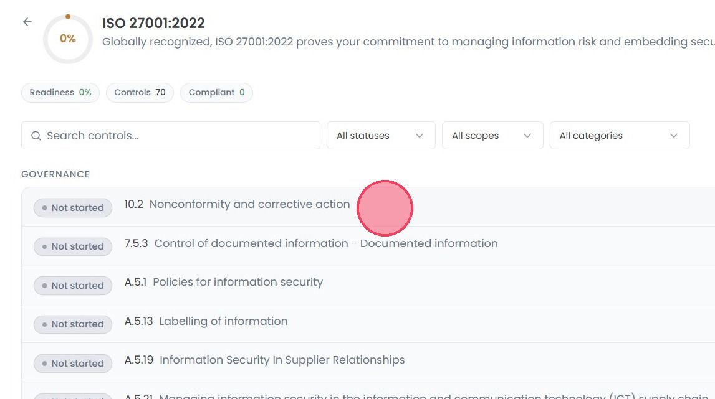Open the All statuses dropdown
715x399 pixels.
pyautogui.click(x=381, y=135)
